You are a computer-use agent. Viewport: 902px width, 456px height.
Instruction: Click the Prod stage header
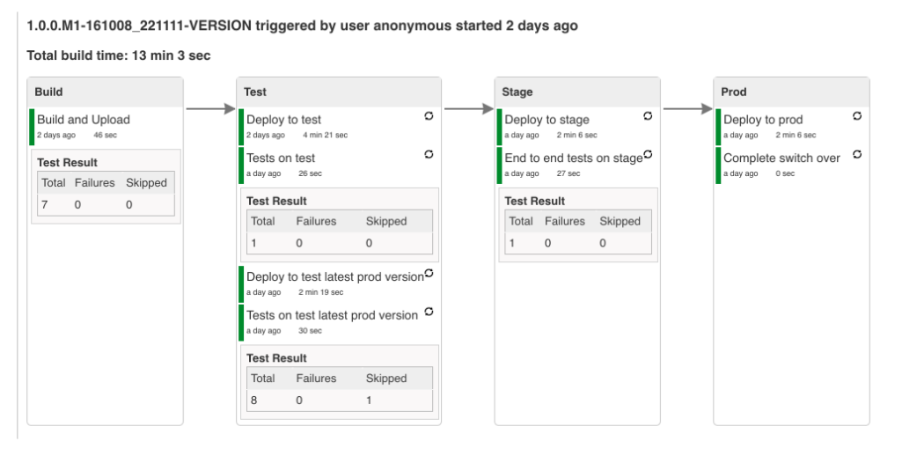click(x=734, y=92)
